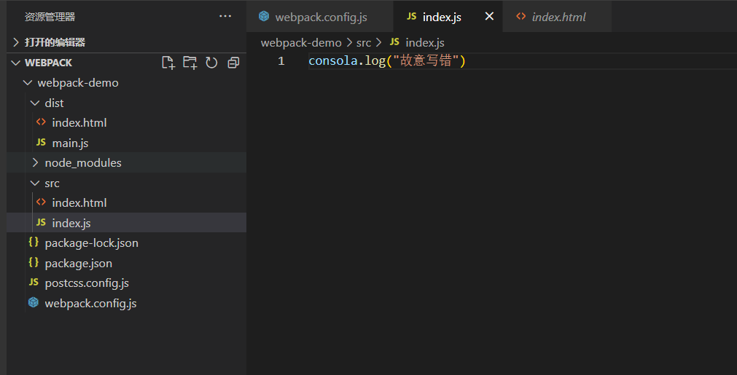
Task: Switch to the index.html tab
Action: click(x=557, y=17)
